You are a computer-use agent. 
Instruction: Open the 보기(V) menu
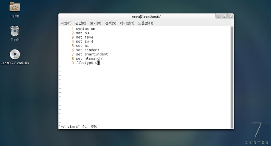coord(95,23)
